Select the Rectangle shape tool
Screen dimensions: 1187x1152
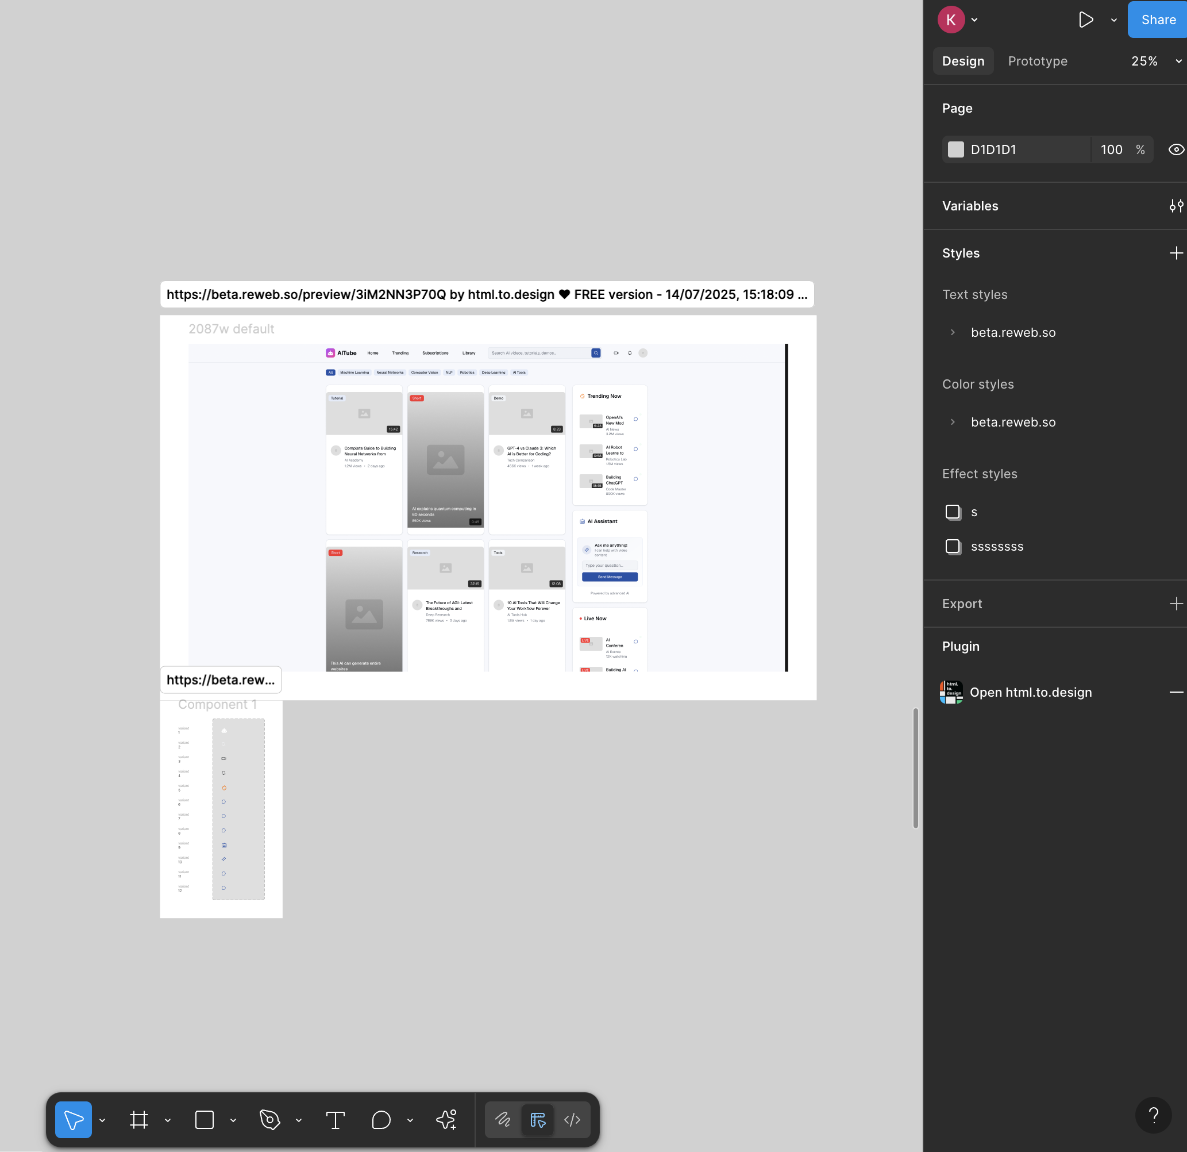pos(204,1119)
